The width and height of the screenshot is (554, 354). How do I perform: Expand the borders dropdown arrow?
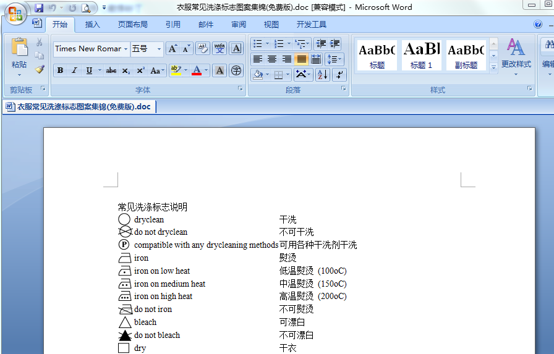pyautogui.click(x=288, y=75)
